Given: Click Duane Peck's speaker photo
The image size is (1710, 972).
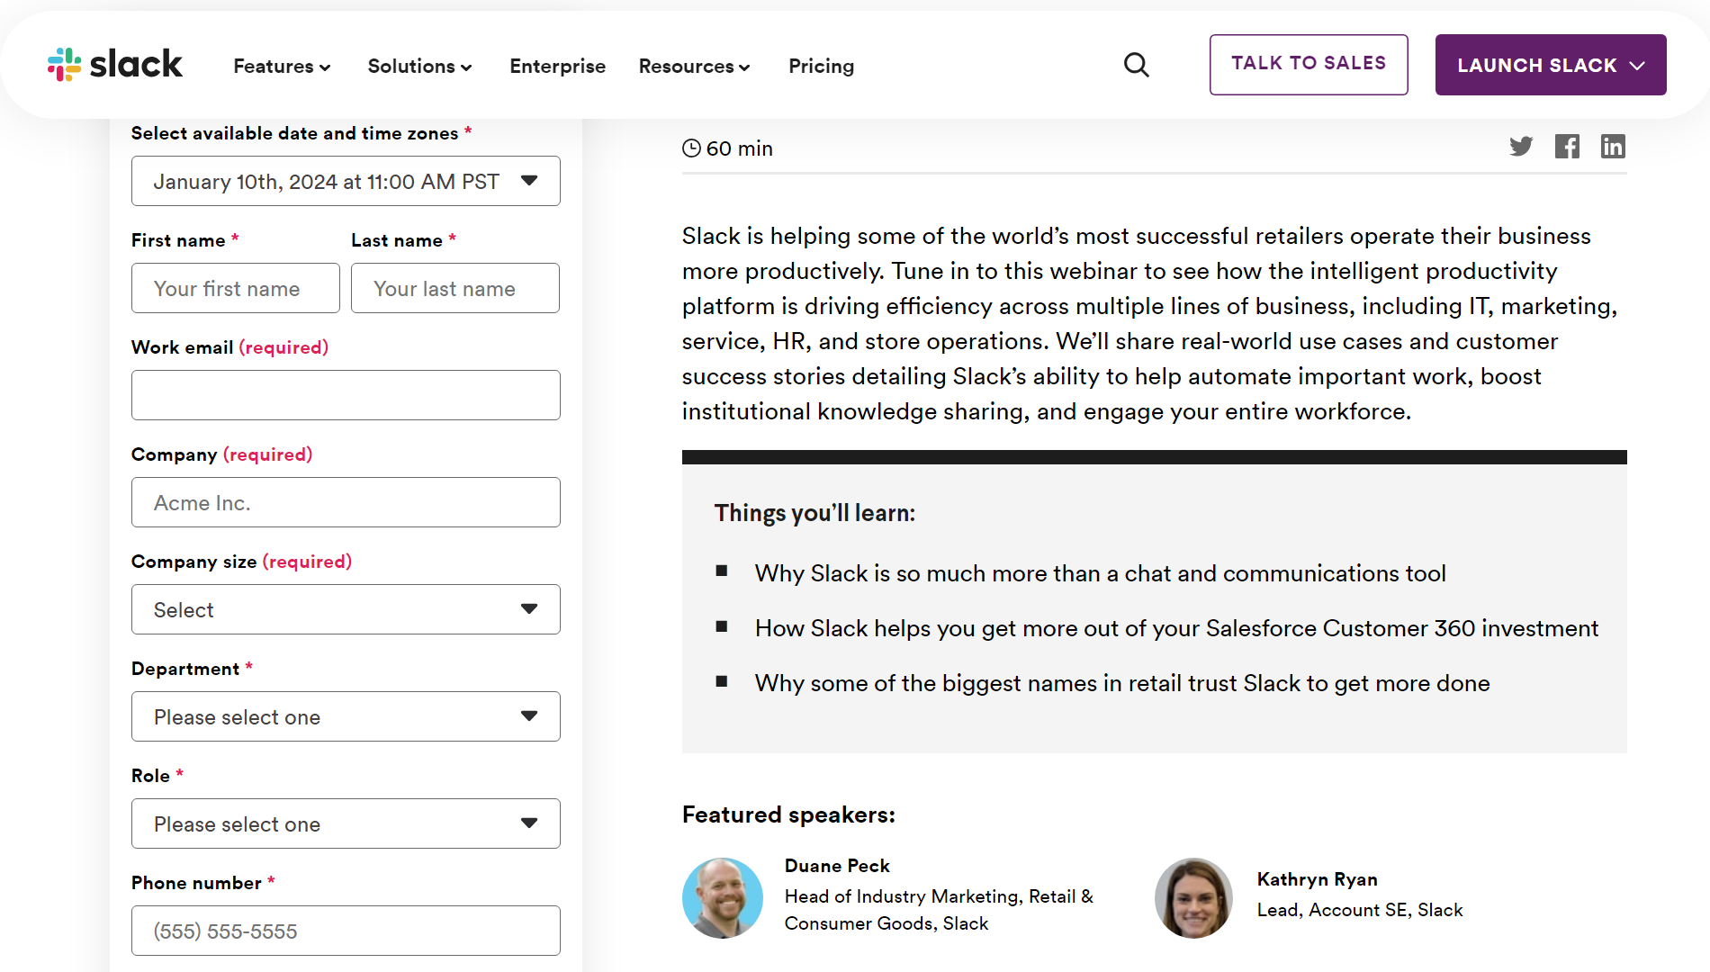Looking at the screenshot, I should [723, 897].
